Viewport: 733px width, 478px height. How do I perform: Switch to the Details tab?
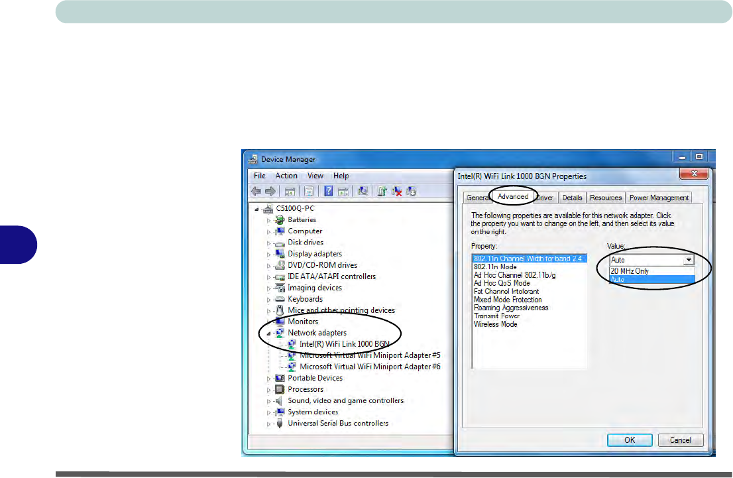(x=572, y=198)
